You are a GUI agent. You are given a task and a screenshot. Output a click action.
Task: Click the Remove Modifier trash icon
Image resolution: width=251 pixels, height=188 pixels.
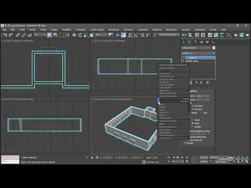click(x=201, y=82)
